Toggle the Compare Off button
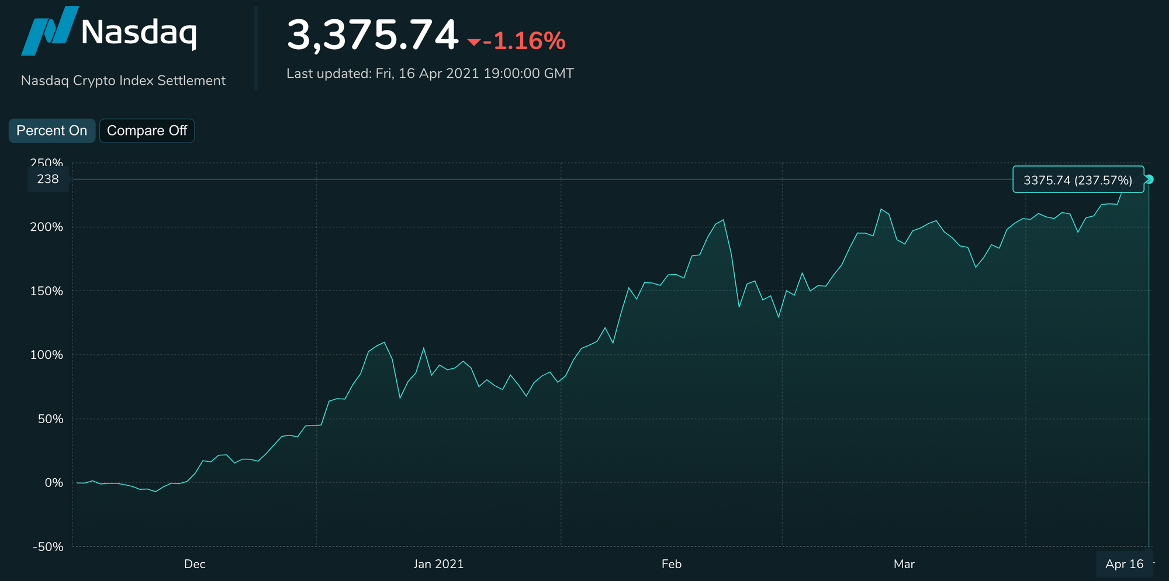 coord(147,131)
